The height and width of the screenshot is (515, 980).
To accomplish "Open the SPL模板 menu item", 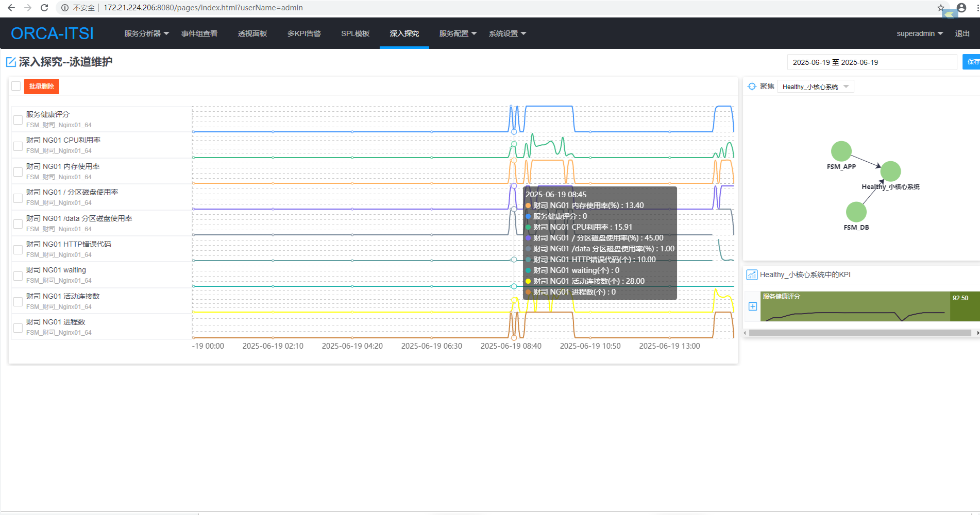I will point(355,33).
